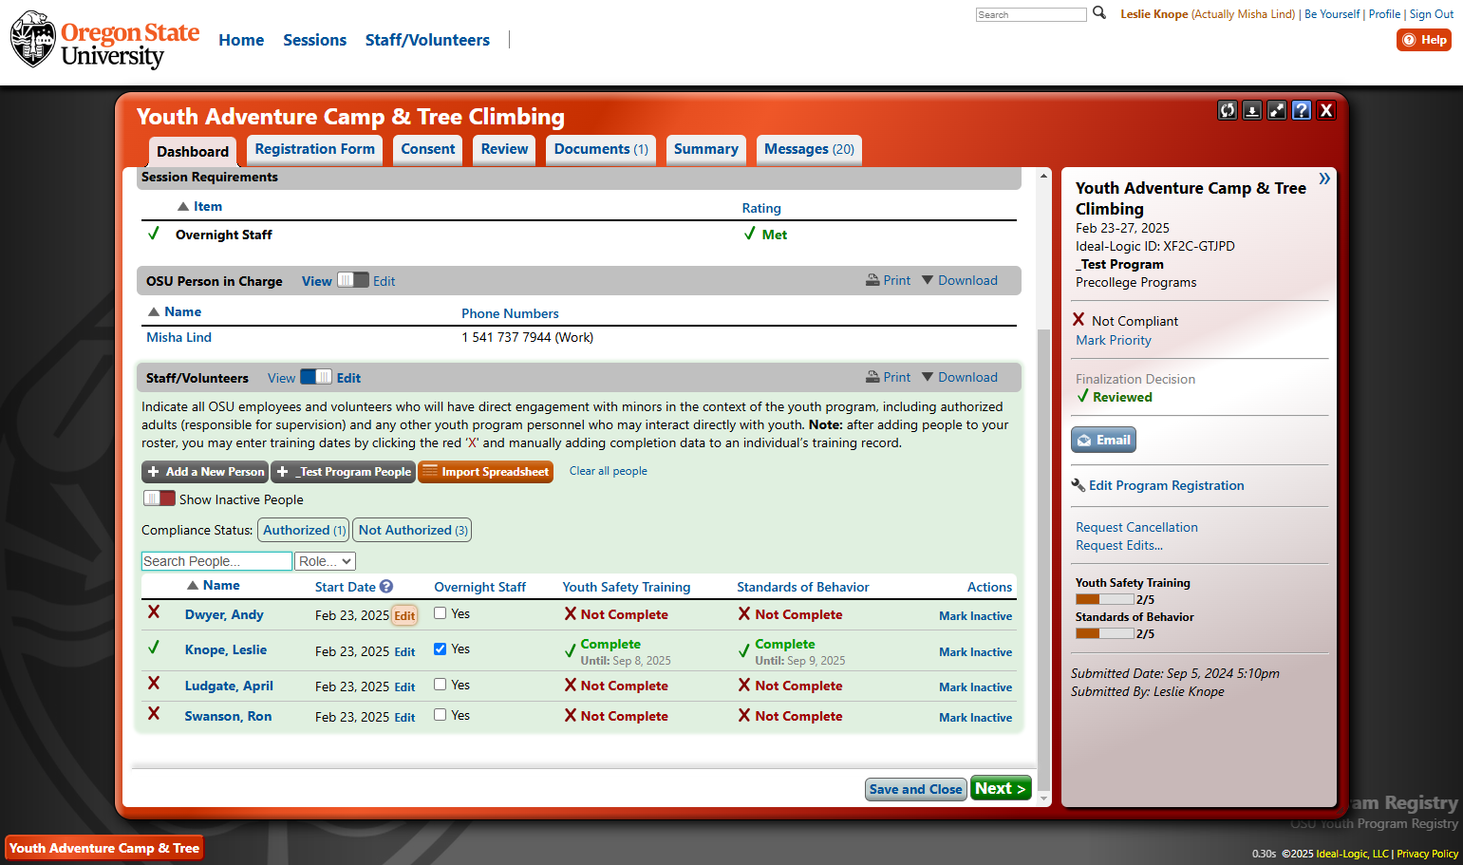Click the refresh icon in window header
The width and height of the screenshot is (1463, 865).
click(x=1228, y=110)
